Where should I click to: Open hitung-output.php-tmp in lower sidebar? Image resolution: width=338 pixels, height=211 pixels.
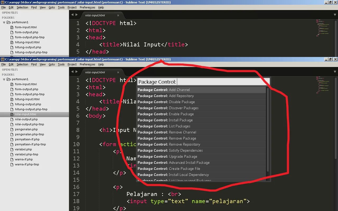31,109
